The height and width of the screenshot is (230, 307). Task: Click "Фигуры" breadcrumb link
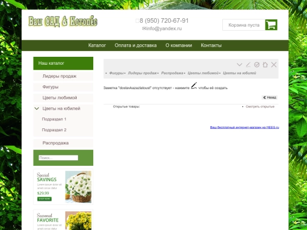click(117, 73)
